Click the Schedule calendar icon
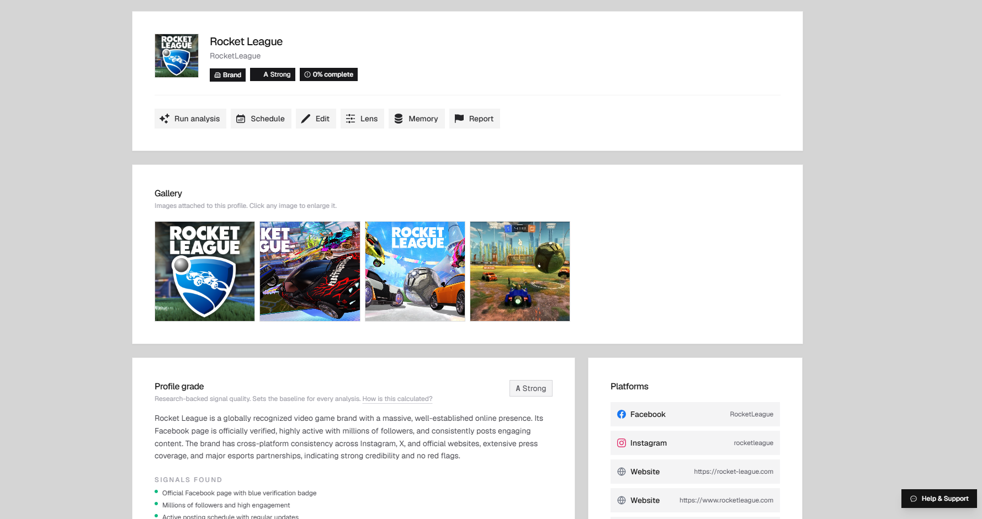Viewport: 982px width, 519px height. (241, 119)
